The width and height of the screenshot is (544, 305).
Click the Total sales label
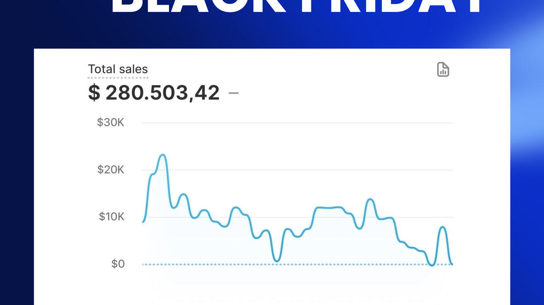[x=118, y=69]
